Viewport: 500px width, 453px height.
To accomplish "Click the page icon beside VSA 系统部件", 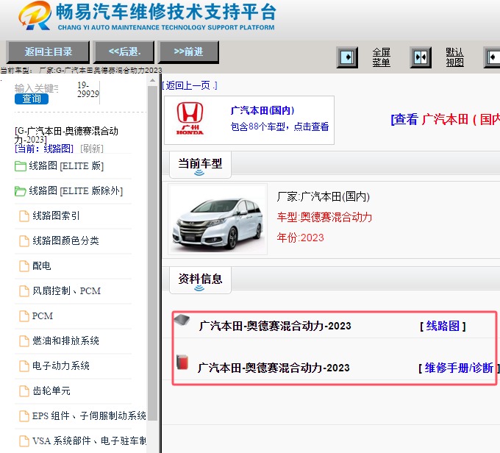I will (24, 440).
